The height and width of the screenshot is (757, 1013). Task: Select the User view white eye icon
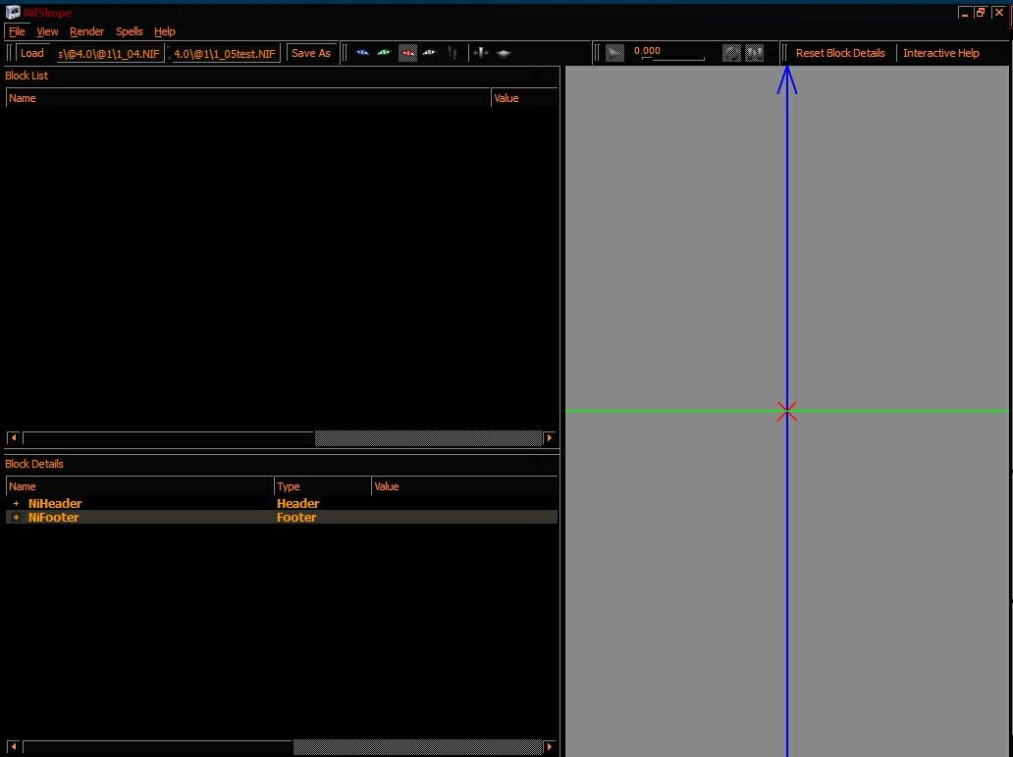(430, 53)
